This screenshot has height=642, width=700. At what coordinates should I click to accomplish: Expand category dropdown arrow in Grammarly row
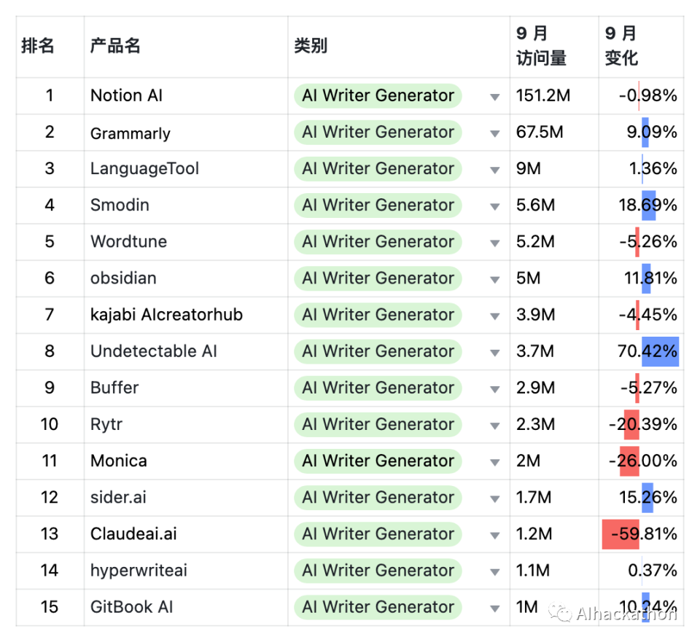pos(495,133)
